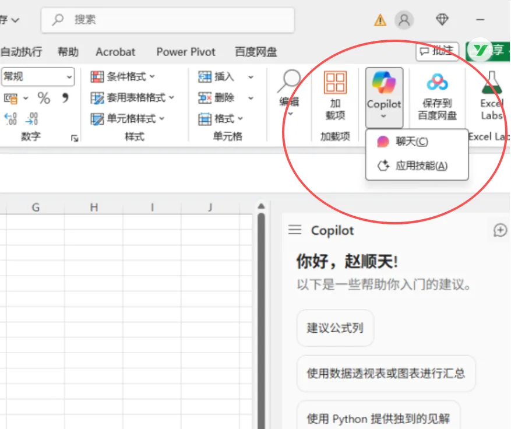
Task: Click the 删除 delete cells button
Action: [216, 98]
